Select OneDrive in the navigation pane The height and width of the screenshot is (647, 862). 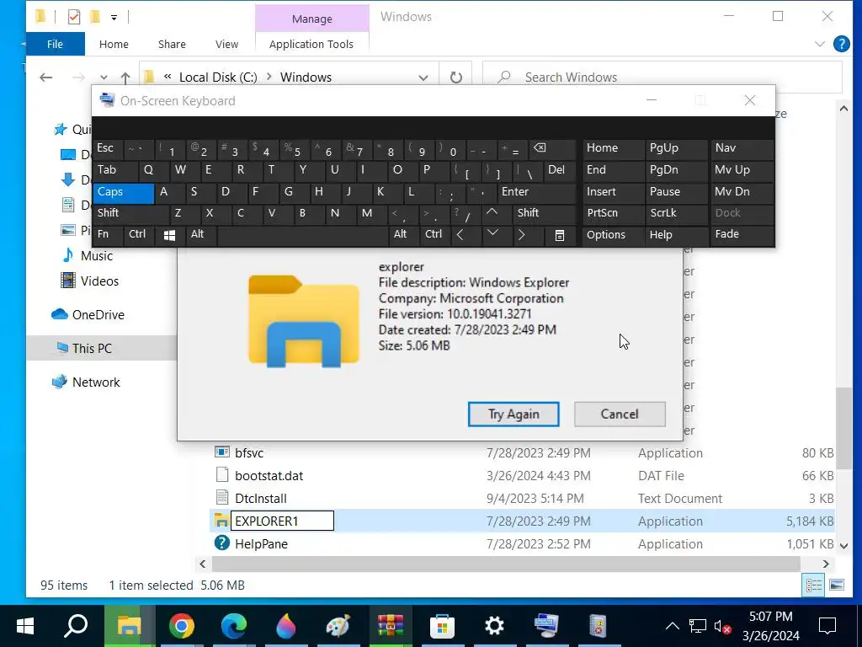pos(98,315)
